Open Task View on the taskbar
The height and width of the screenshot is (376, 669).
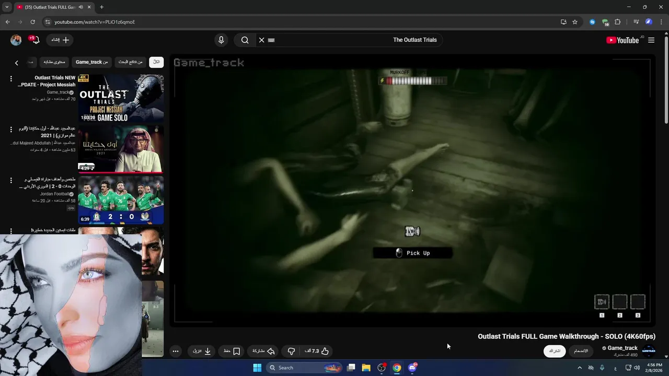[351, 368]
